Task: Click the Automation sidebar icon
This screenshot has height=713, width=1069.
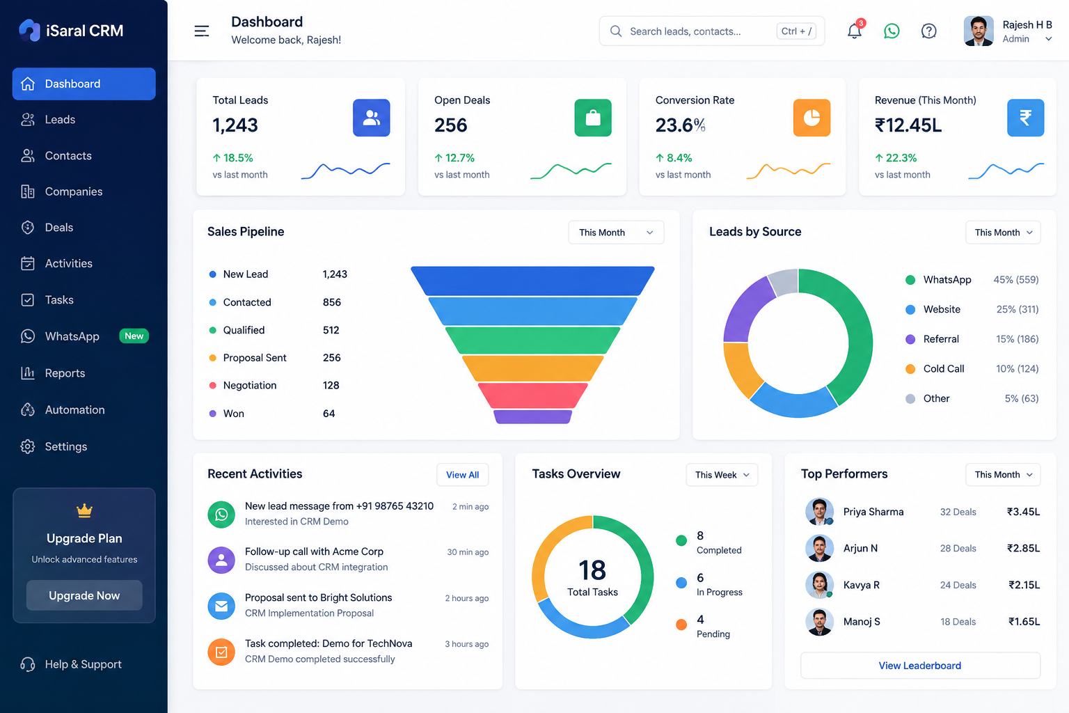Action: (28, 409)
